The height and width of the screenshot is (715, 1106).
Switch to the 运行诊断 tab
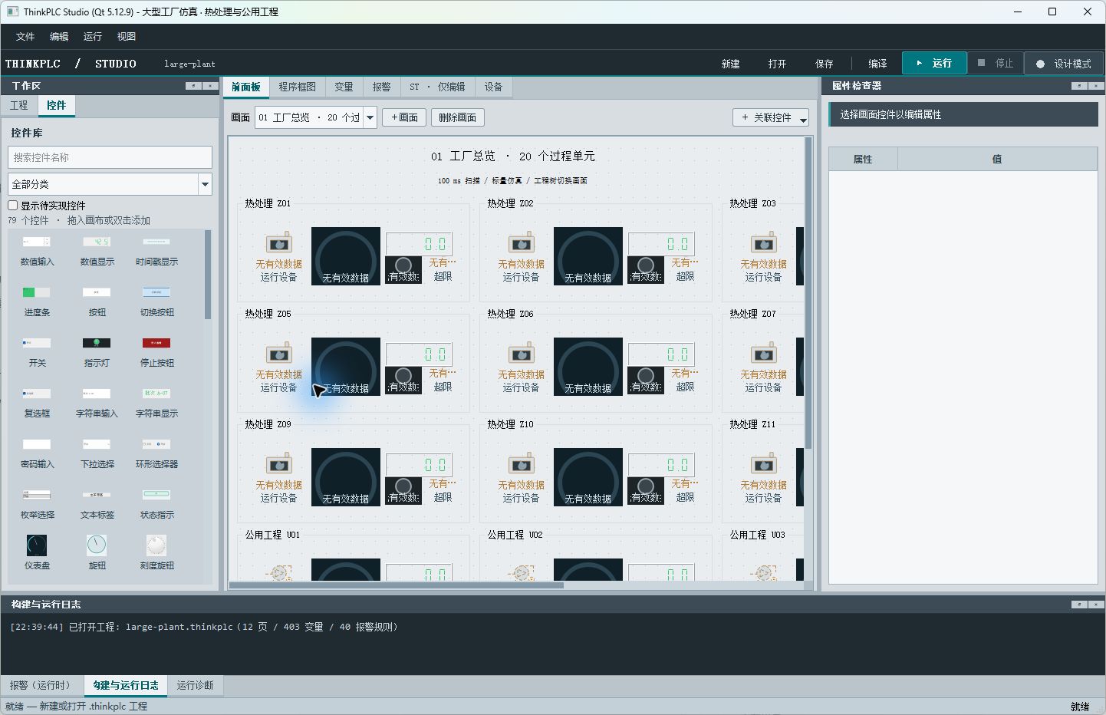coord(195,685)
